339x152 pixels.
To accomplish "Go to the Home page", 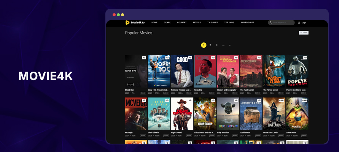I will (154, 23).
